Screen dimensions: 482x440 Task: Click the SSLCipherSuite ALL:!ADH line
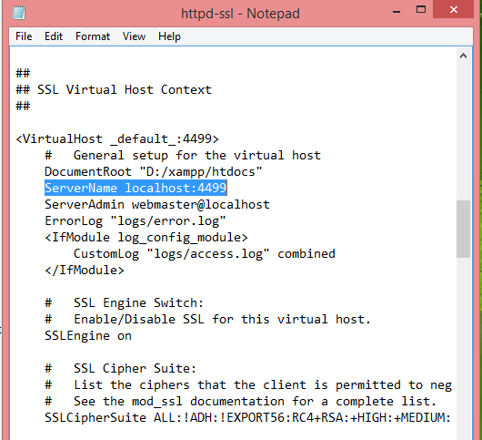coord(247,417)
